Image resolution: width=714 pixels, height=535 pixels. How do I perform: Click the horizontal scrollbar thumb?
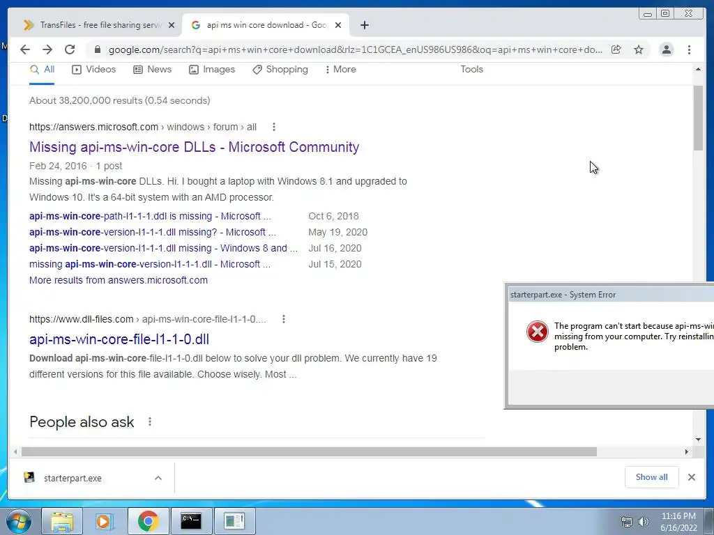click(309, 451)
